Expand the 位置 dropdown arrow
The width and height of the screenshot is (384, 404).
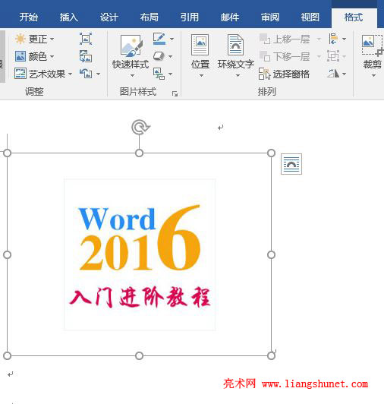201,75
